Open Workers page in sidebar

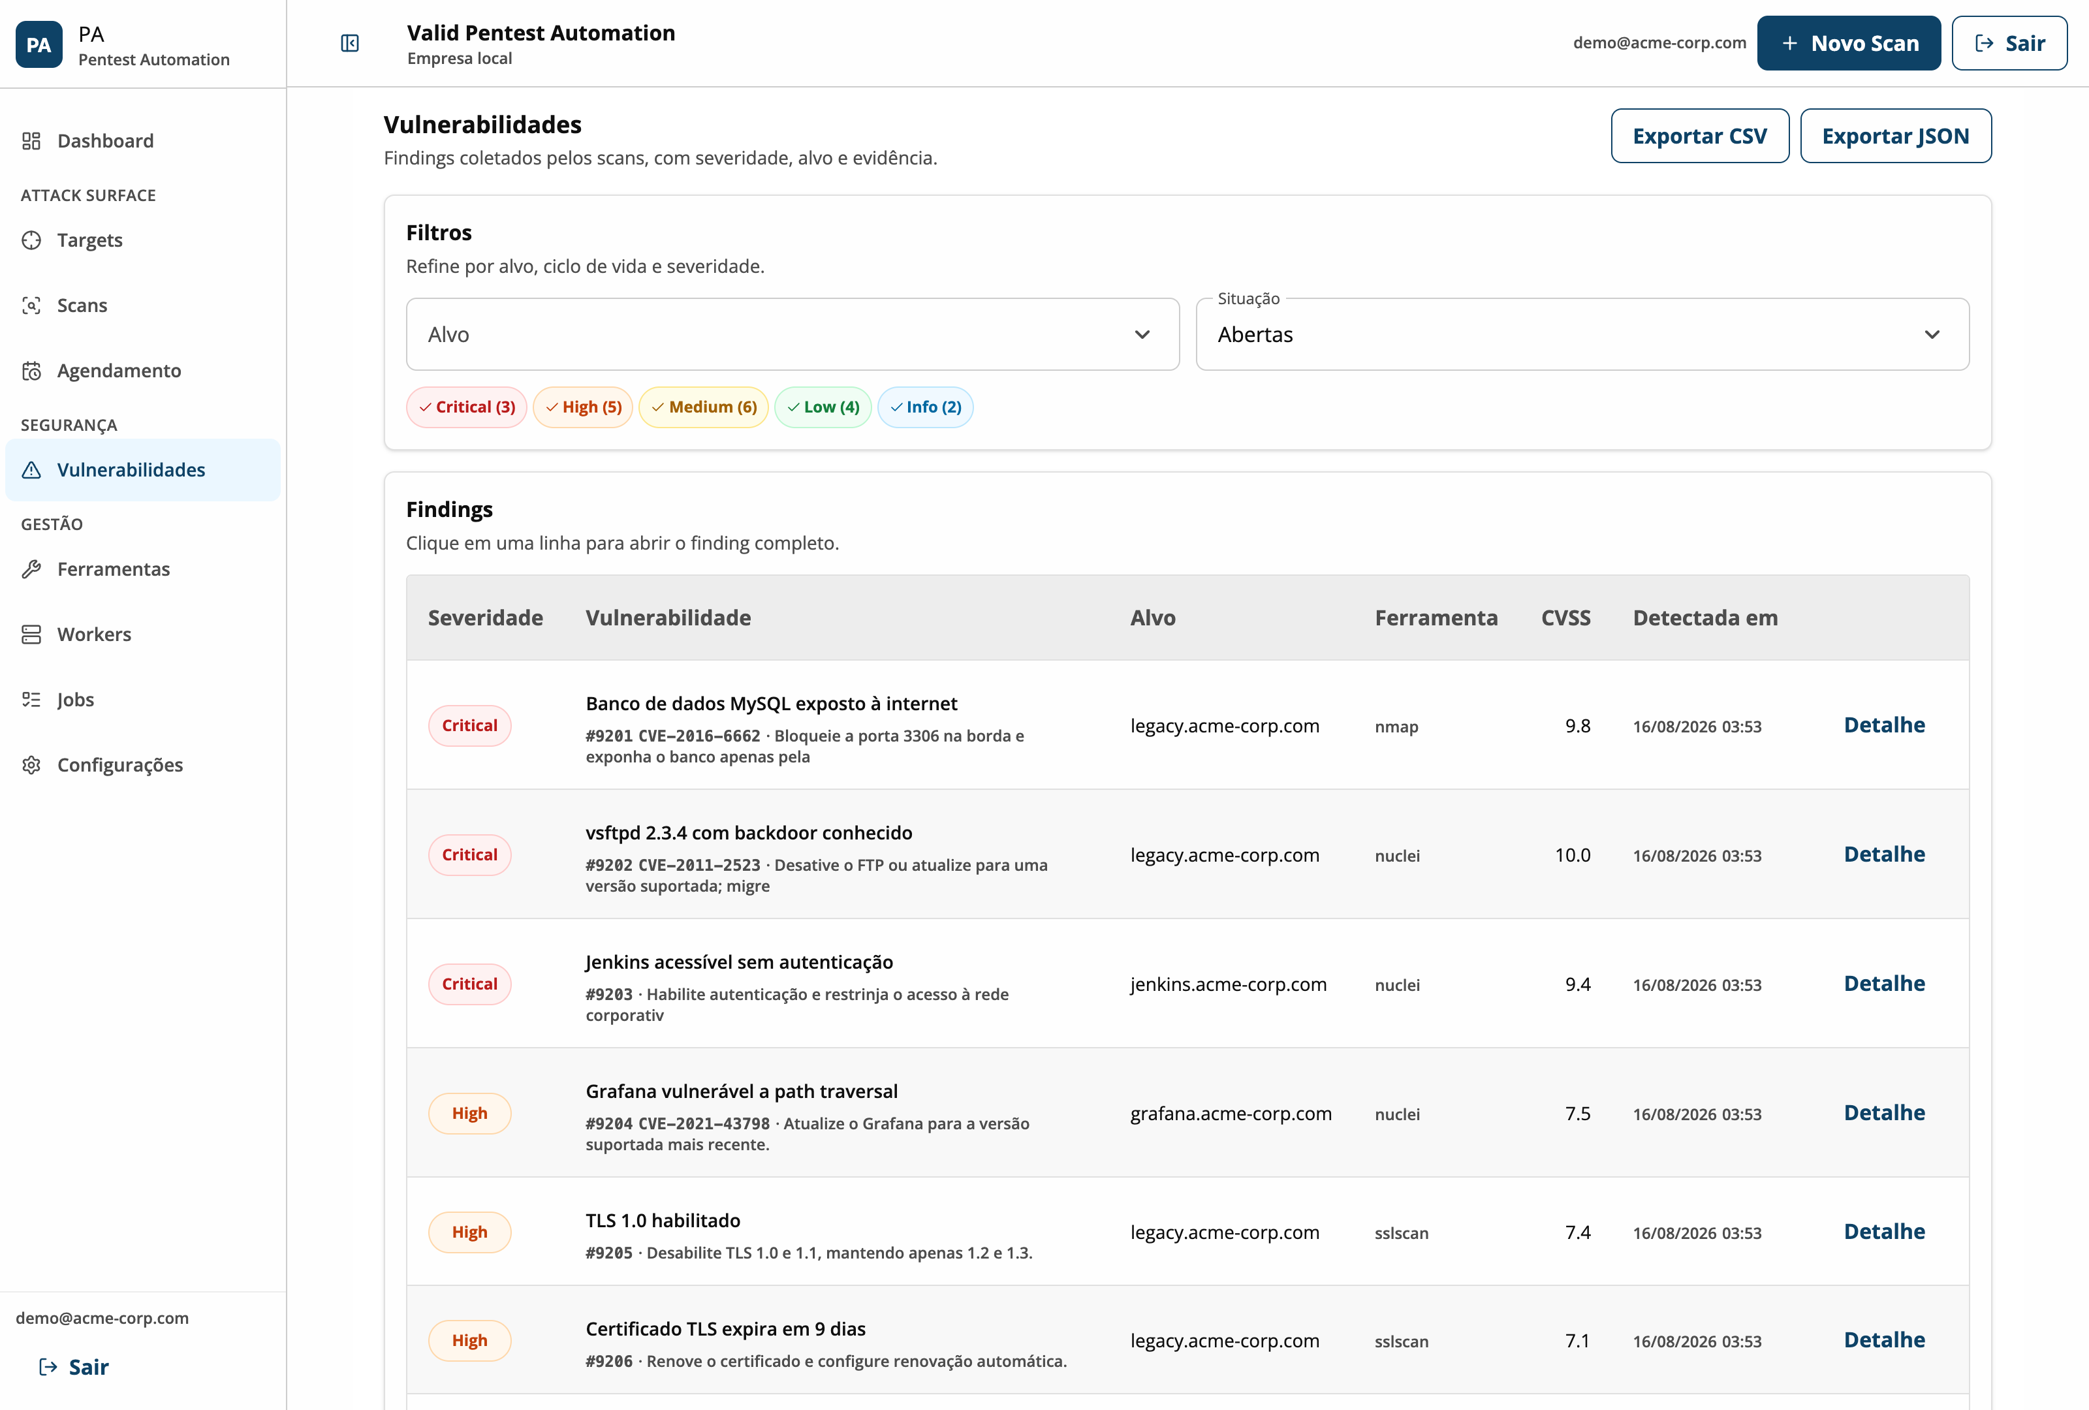[x=143, y=634]
